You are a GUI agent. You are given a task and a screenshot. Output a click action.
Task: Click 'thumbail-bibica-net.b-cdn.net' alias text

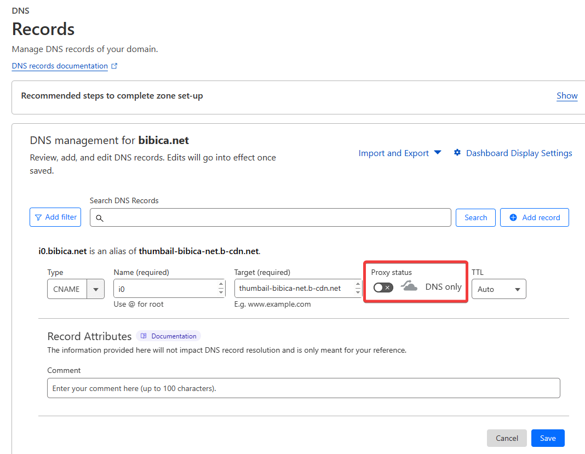click(x=199, y=251)
